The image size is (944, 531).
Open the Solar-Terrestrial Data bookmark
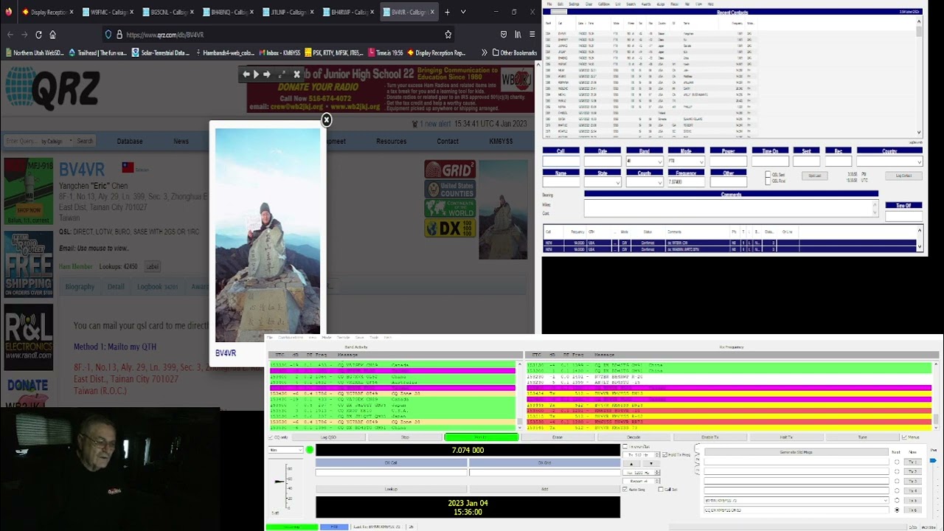161,53
